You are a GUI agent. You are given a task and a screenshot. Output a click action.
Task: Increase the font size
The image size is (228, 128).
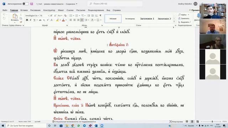[x=51, y=16]
